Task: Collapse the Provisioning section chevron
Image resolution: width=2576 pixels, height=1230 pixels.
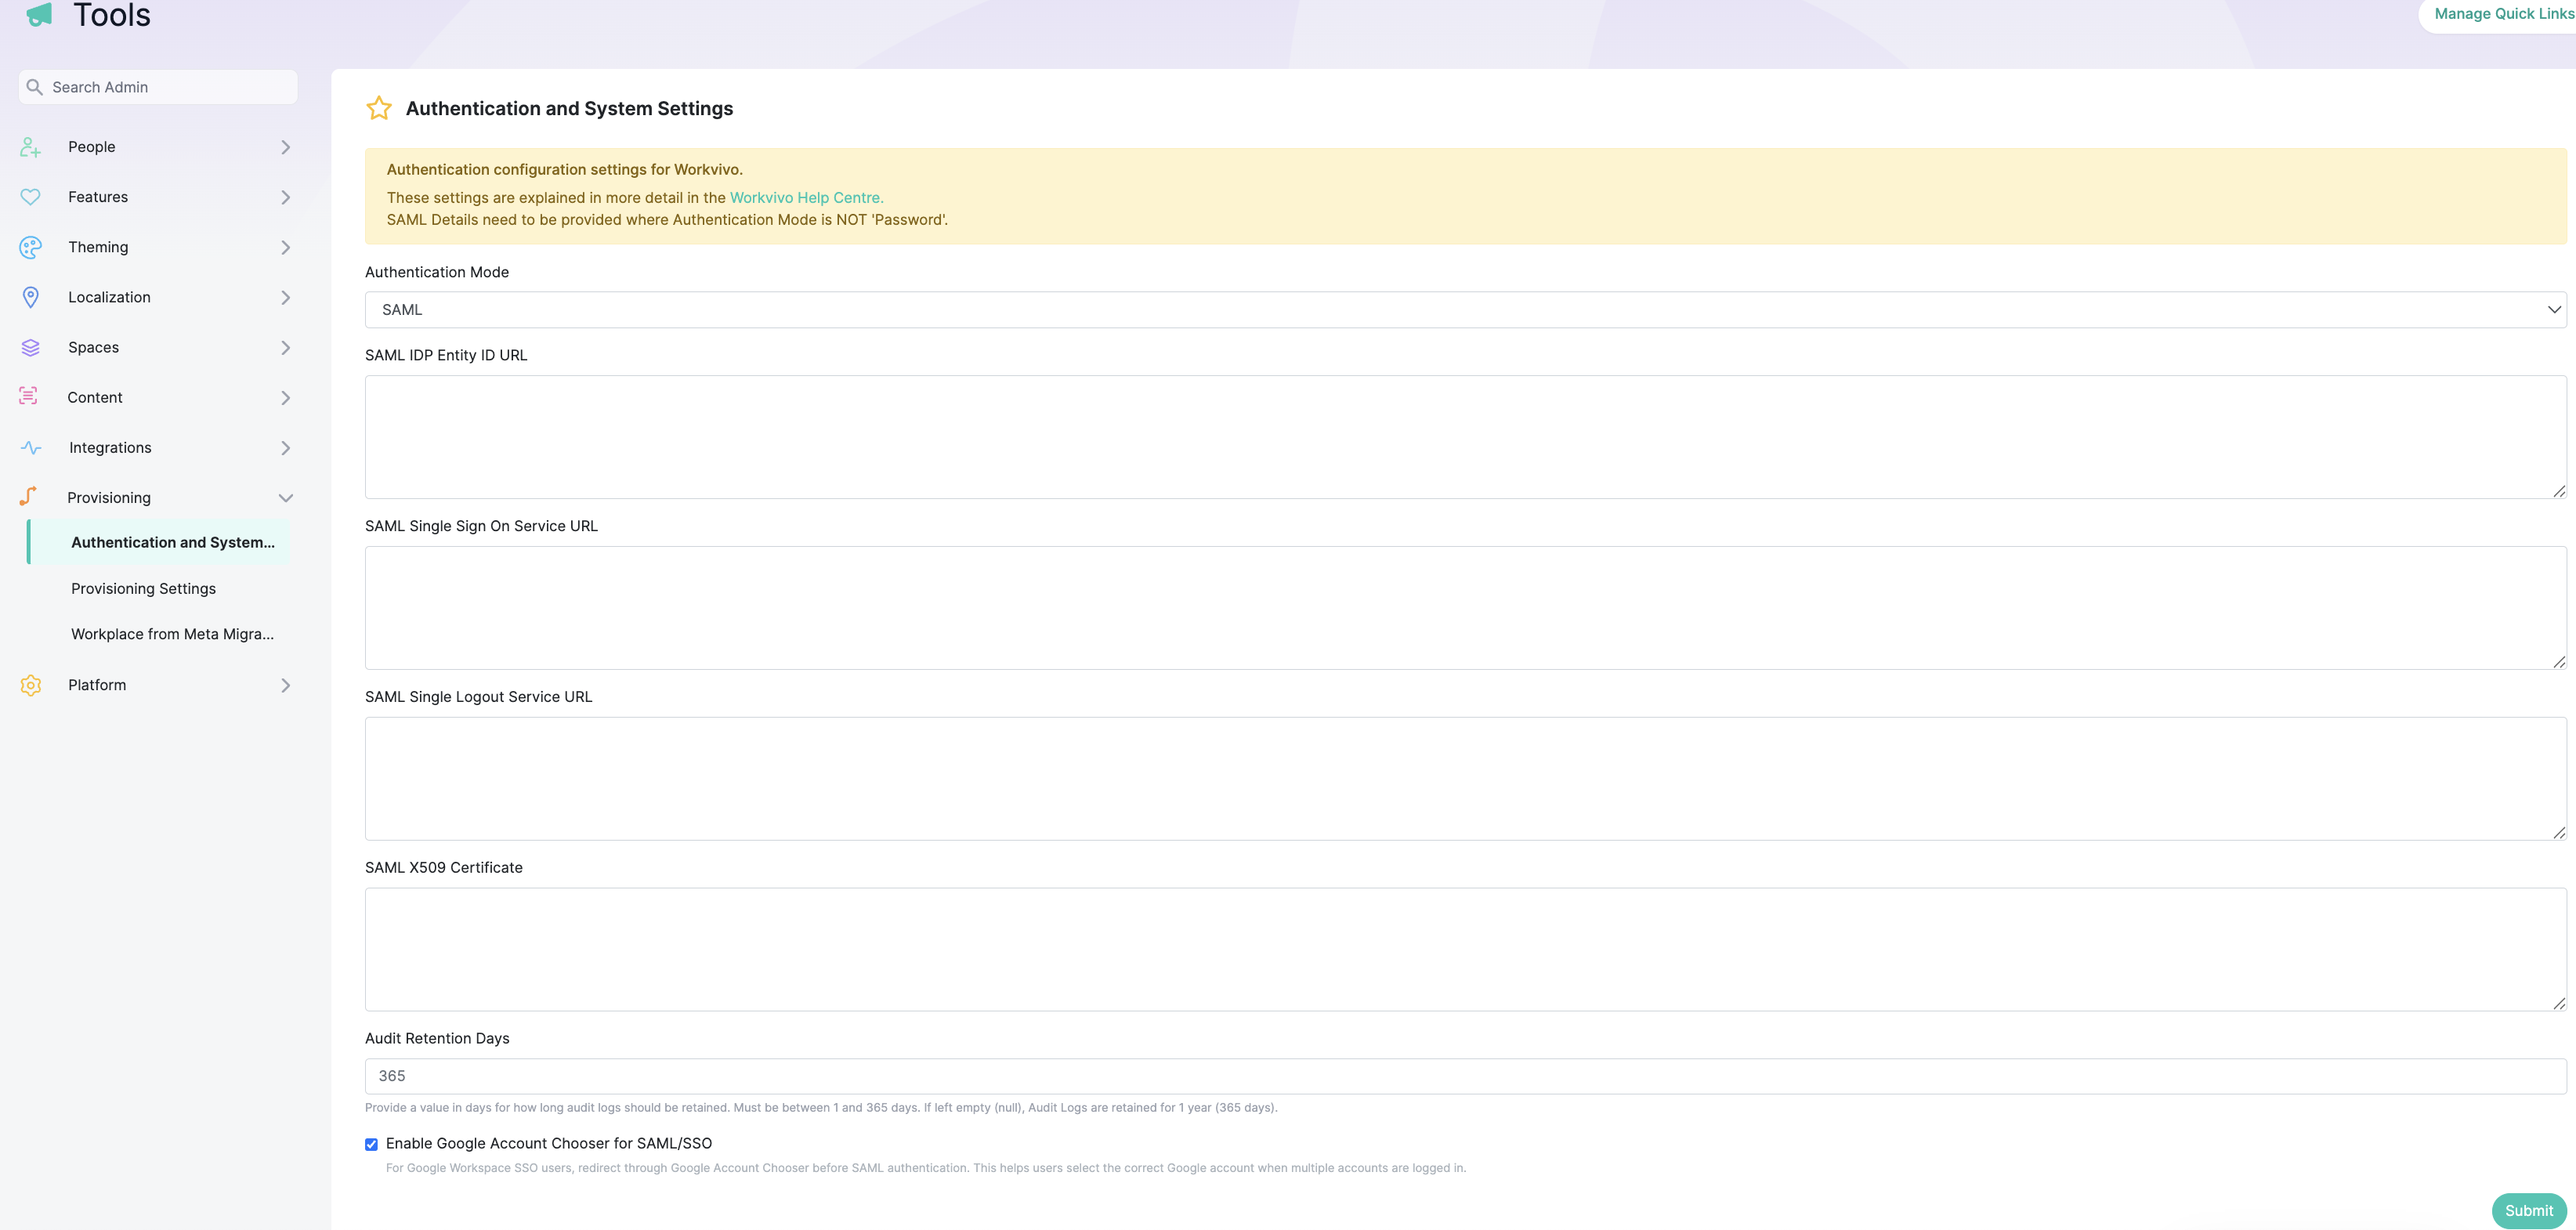Action: click(x=285, y=498)
